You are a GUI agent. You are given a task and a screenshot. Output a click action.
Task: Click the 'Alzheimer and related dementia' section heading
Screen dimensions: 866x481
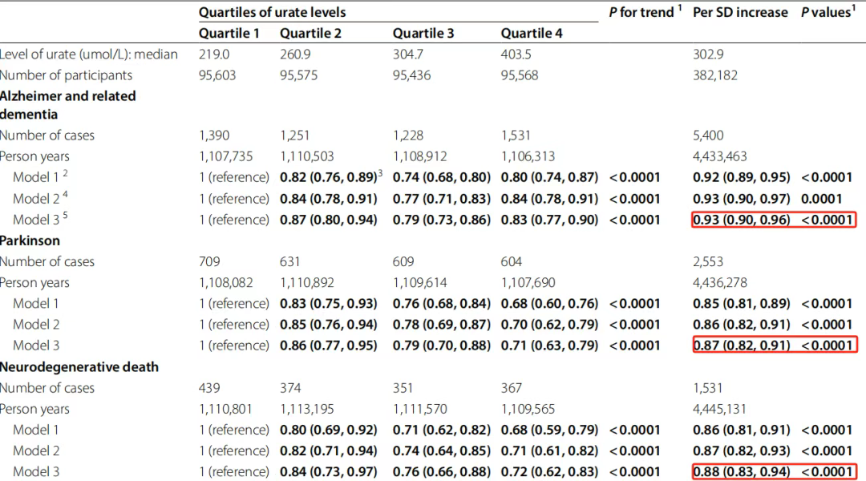click(x=67, y=105)
